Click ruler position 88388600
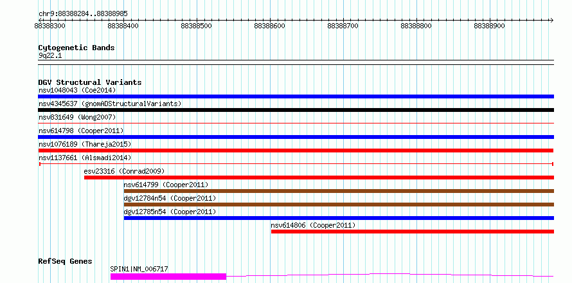Viewport: 572px width, 283px height. tap(270, 26)
